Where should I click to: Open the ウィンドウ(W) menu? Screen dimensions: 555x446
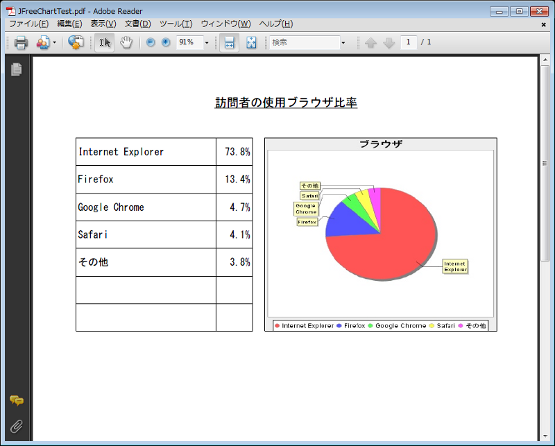(x=226, y=24)
